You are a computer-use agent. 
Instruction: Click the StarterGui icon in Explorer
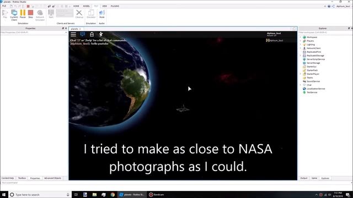click(x=304, y=67)
